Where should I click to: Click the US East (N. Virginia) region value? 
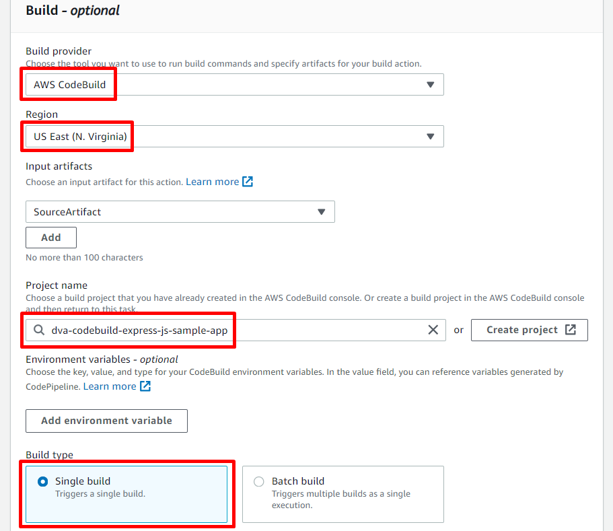pos(80,137)
